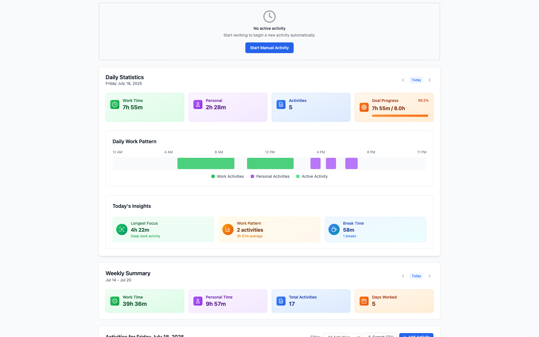This screenshot has width=539, height=337.
Task: Go to previous week in Weekly Summary
Action: click(x=403, y=276)
